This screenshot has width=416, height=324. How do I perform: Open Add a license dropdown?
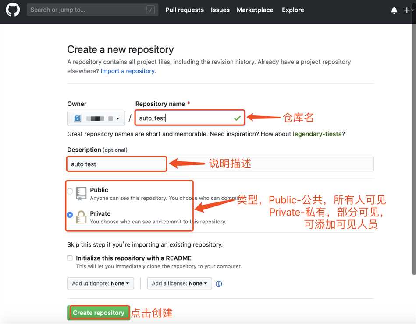click(x=180, y=283)
